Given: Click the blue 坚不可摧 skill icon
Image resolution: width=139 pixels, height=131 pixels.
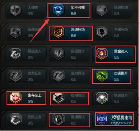Looking at the screenshot, I should point(58,10).
